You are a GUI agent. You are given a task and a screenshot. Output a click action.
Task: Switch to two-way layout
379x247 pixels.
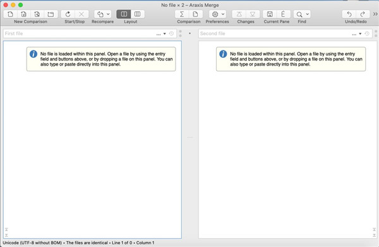(x=124, y=14)
